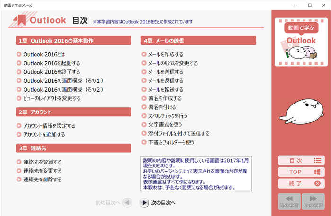The image size is (331, 216).
Task: Click the disabled previous contents arrow
Action: (127, 203)
